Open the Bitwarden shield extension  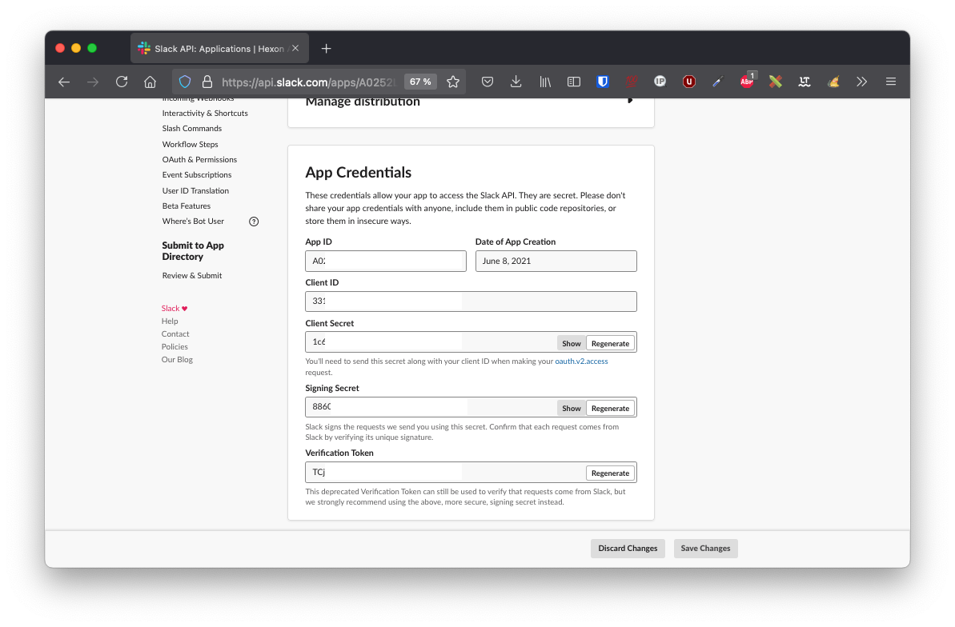[x=602, y=82]
